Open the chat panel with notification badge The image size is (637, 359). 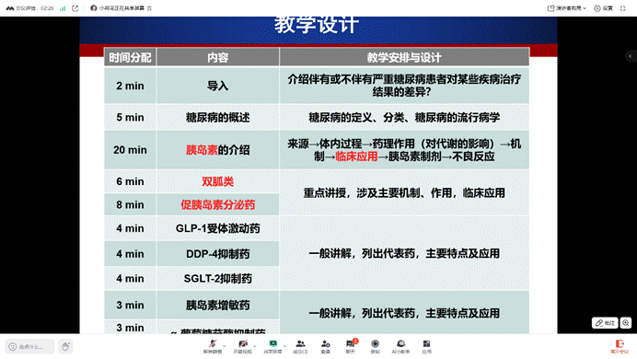click(350, 346)
